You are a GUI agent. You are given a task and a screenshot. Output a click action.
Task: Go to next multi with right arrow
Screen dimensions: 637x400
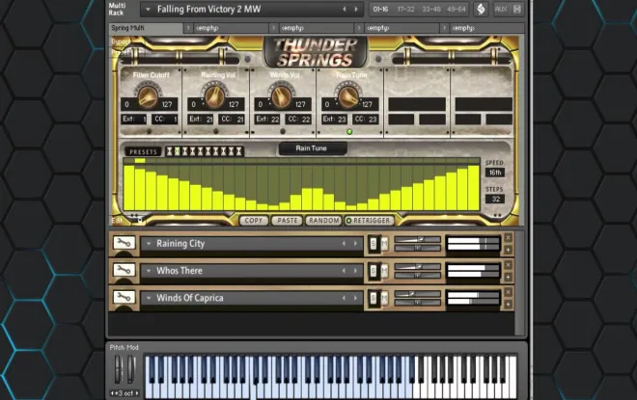pos(356,9)
